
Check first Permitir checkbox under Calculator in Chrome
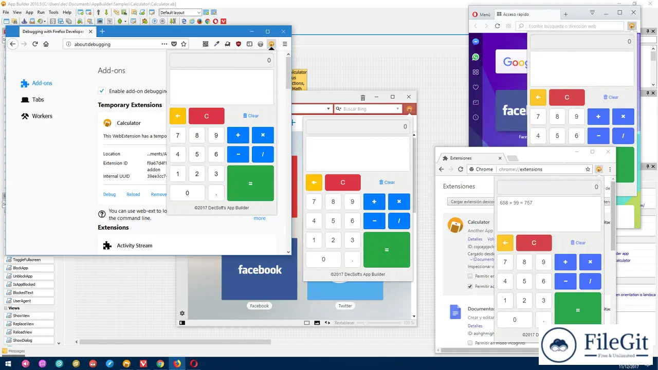click(x=470, y=276)
